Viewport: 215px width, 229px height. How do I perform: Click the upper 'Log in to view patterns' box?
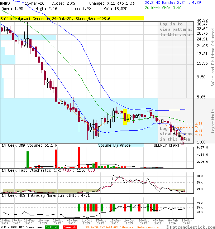pyautogui.click(x=171, y=29)
